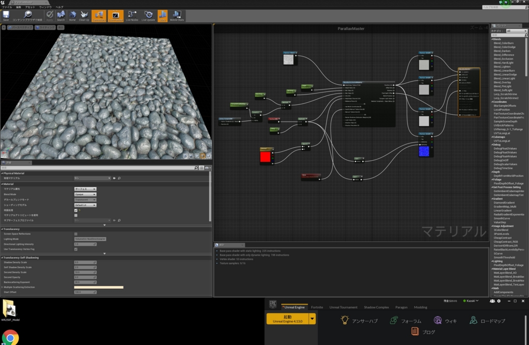Save the material with the Save icon
Viewport: 529px width, 345px height.
click(x=6, y=15)
